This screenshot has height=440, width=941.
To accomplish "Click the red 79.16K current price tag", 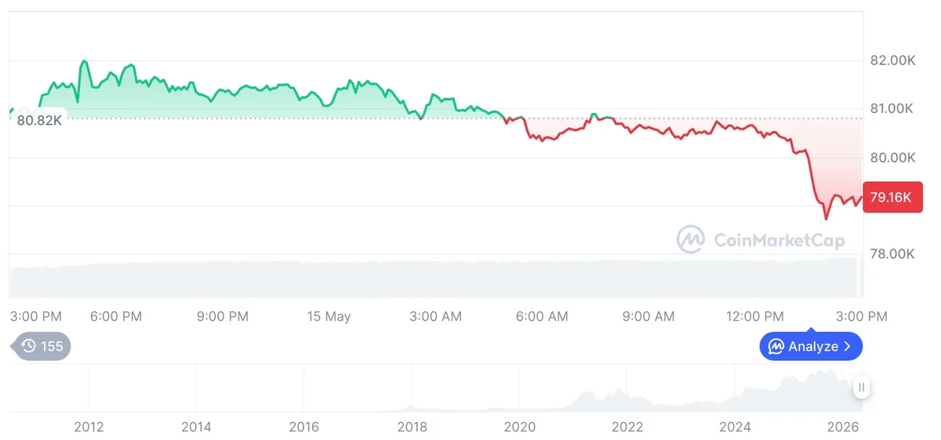I will pyautogui.click(x=891, y=197).
